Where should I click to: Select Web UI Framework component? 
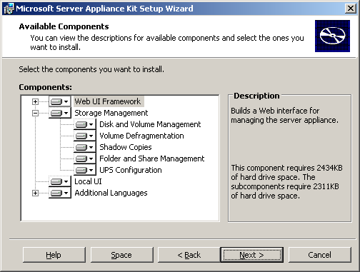click(x=108, y=101)
